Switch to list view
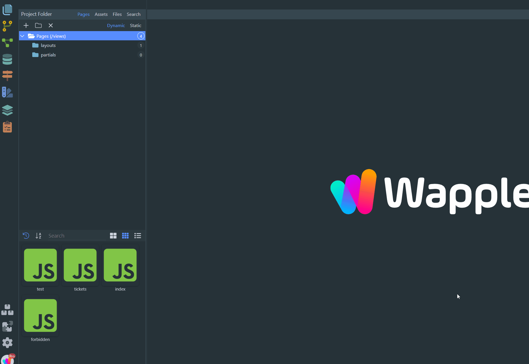Viewport: 529px width, 364px height. [x=138, y=236]
